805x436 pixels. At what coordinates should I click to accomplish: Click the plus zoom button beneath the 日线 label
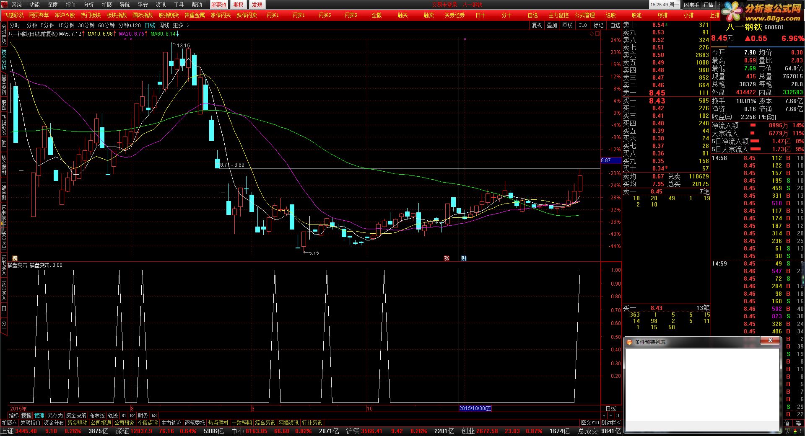tap(604, 415)
